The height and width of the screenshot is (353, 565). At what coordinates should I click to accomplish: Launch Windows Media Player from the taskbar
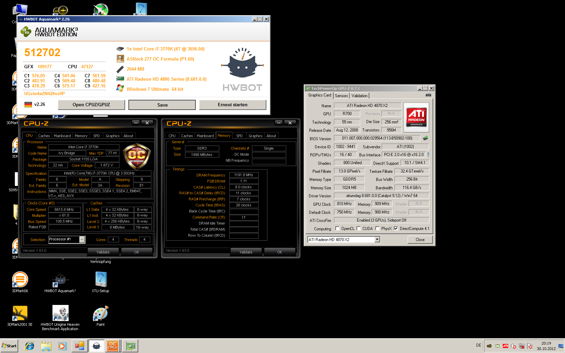pyautogui.click(x=63, y=346)
